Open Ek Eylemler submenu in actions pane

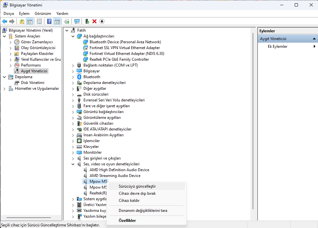click(278, 47)
